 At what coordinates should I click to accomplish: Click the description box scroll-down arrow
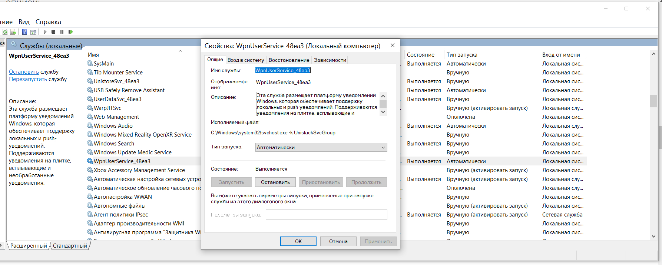pos(383,112)
